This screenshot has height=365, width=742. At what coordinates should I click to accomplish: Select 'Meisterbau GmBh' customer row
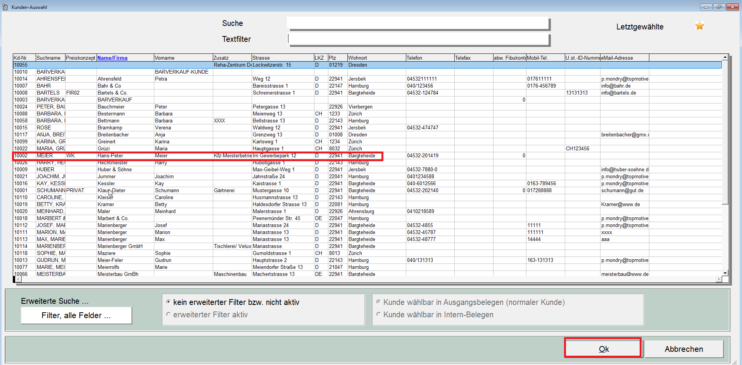click(x=368, y=274)
